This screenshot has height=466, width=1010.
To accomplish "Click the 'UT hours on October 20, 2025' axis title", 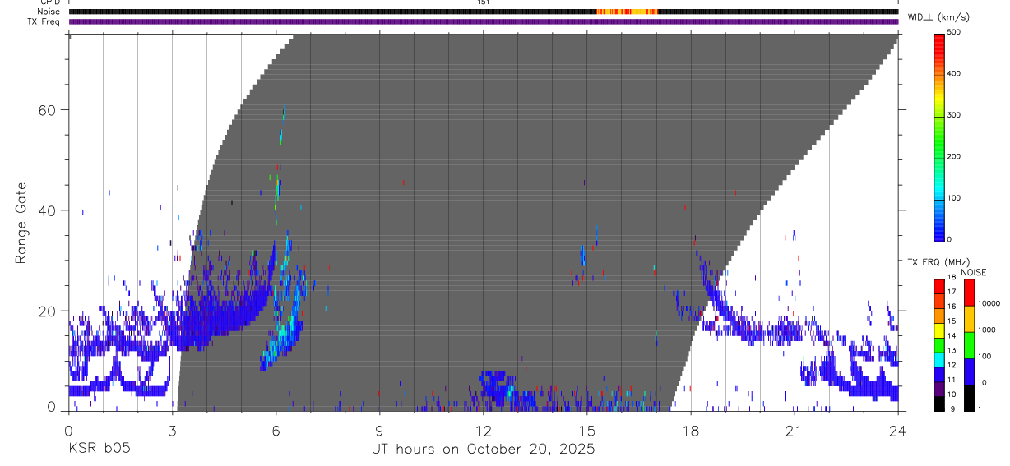I will coord(482,450).
